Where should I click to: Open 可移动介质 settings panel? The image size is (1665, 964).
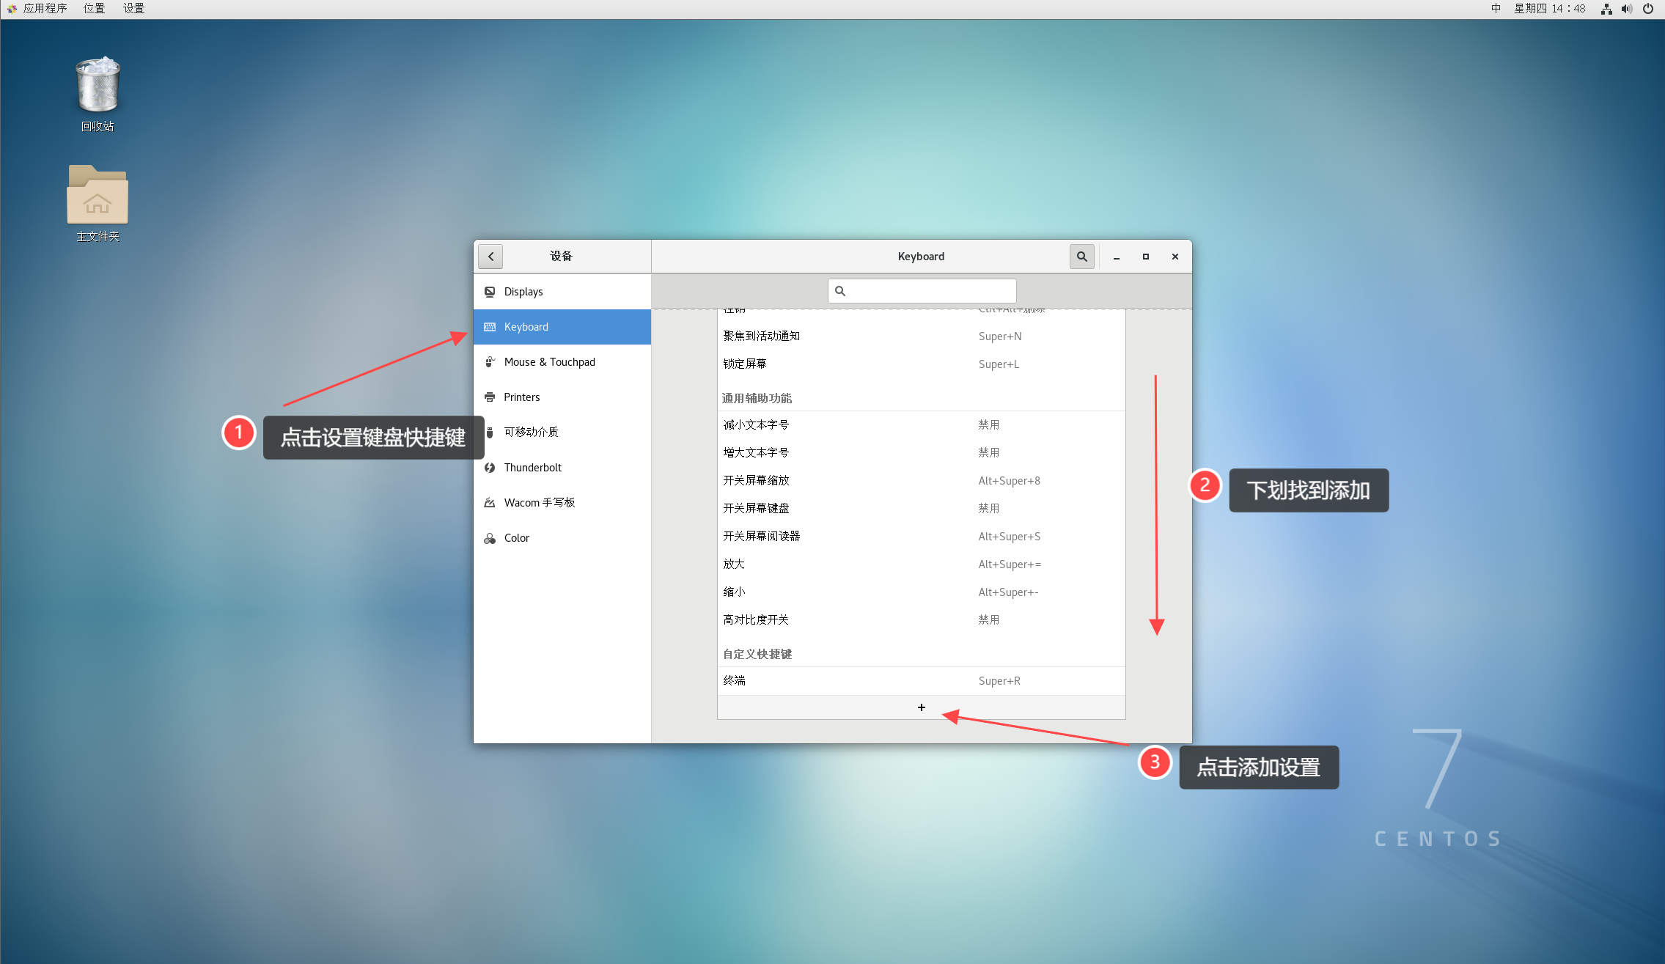[562, 433]
